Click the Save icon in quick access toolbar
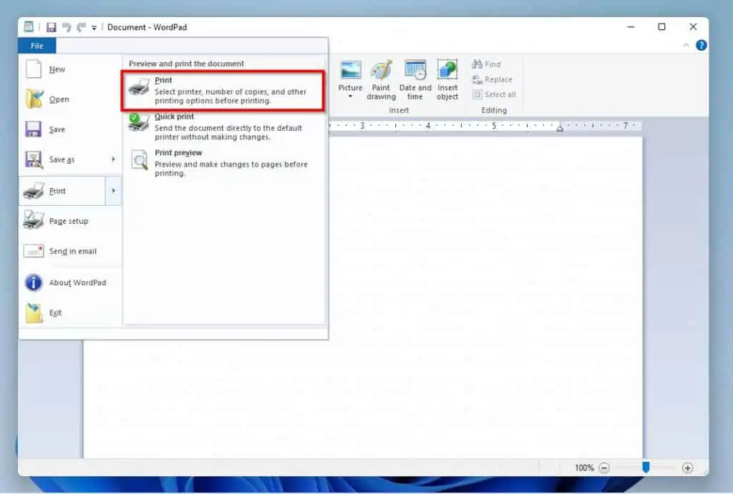Image resolution: width=733 pixels, height=494 pixels. (x=51, y=27)
